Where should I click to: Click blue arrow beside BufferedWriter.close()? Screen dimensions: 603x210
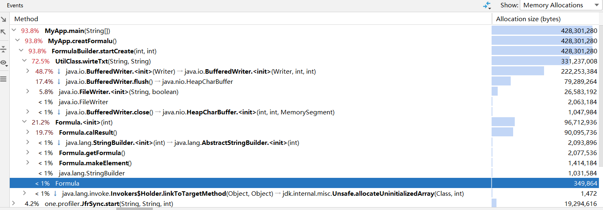click(59, 112)
